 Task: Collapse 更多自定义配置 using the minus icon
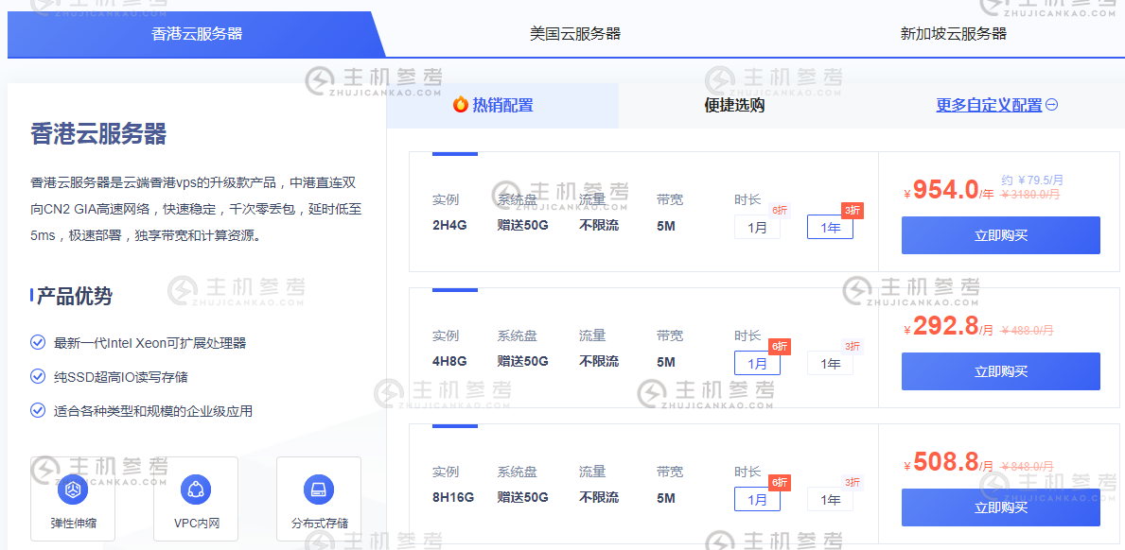coord(1051,105)
